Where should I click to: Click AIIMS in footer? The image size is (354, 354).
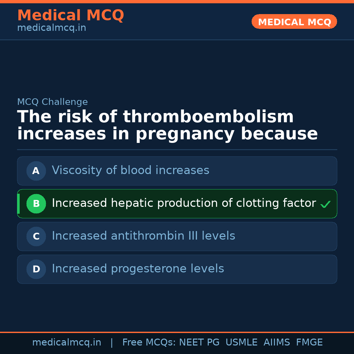(277, 343)
